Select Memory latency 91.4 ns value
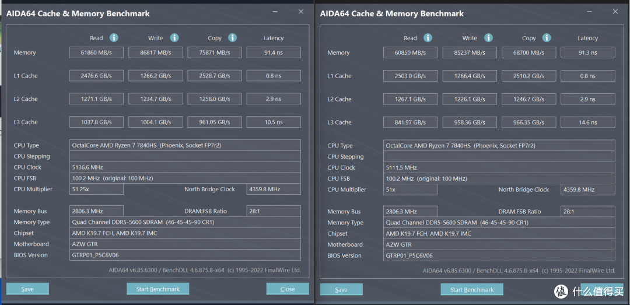Viewport: 630px width, 305px height. tap(274, 52)
